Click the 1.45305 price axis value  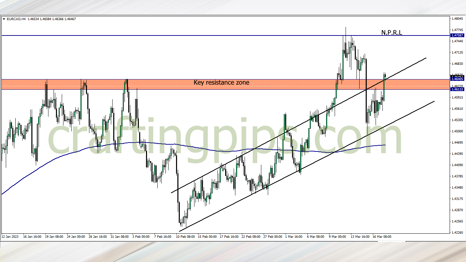(x=457, y=120)
